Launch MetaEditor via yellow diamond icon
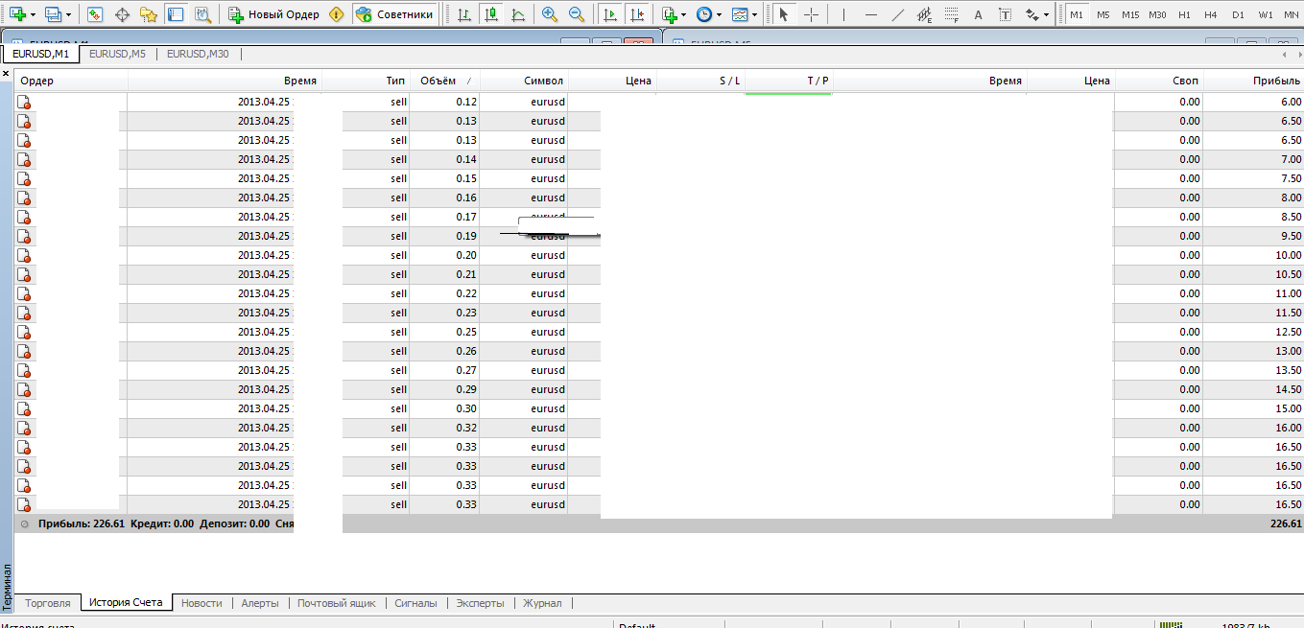 click(336, 14)
